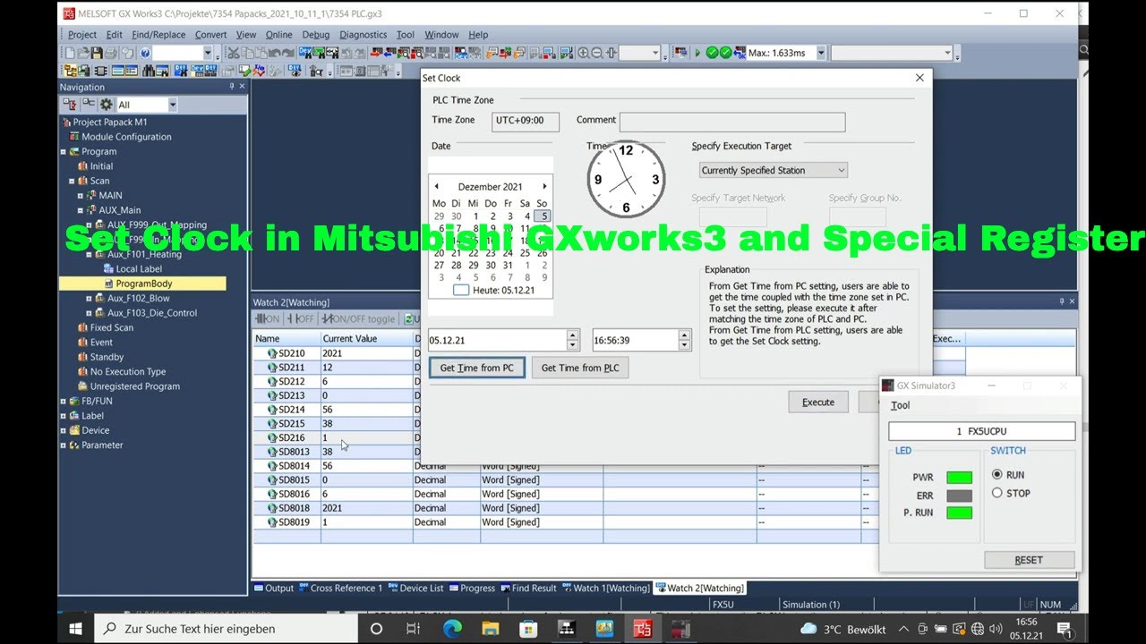
Task: Switch to the Cross Reference 1 tab
Action: coord(340,588)
